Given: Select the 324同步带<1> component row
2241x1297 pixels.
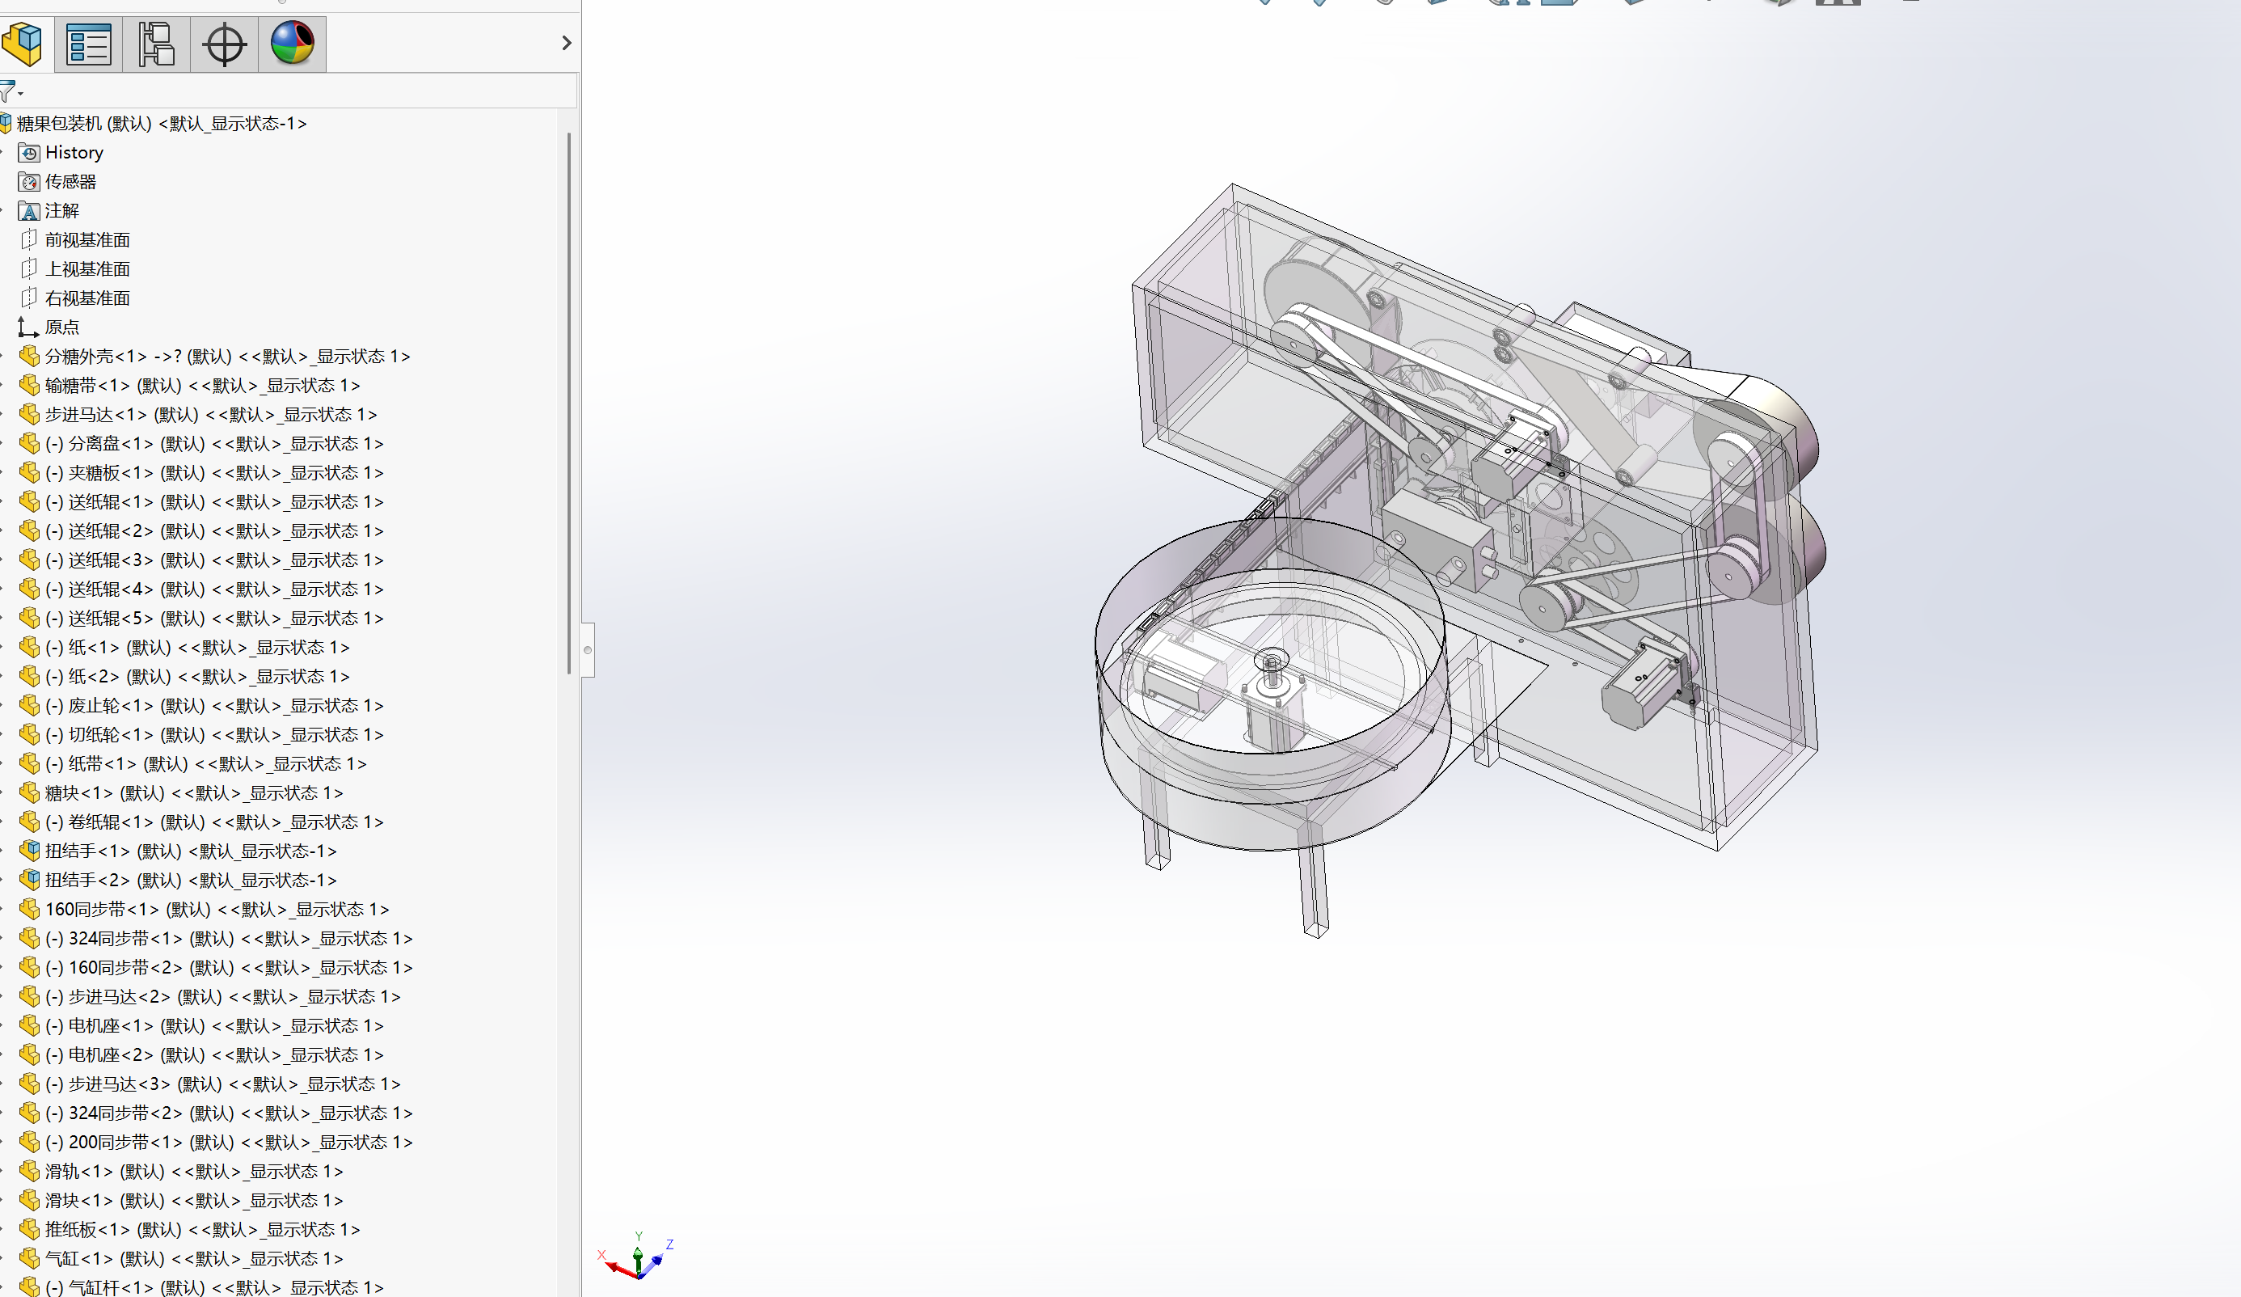Looking at the screenshot, I should pyautogui.click(x=216, y=939).
